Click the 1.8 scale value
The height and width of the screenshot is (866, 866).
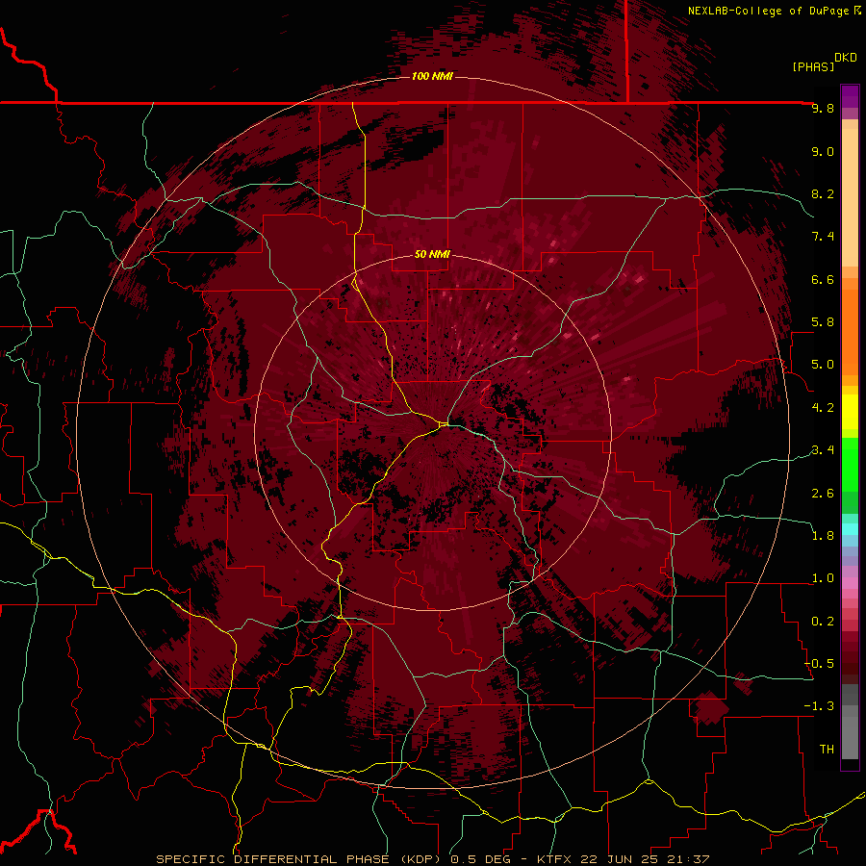(823, 536)
